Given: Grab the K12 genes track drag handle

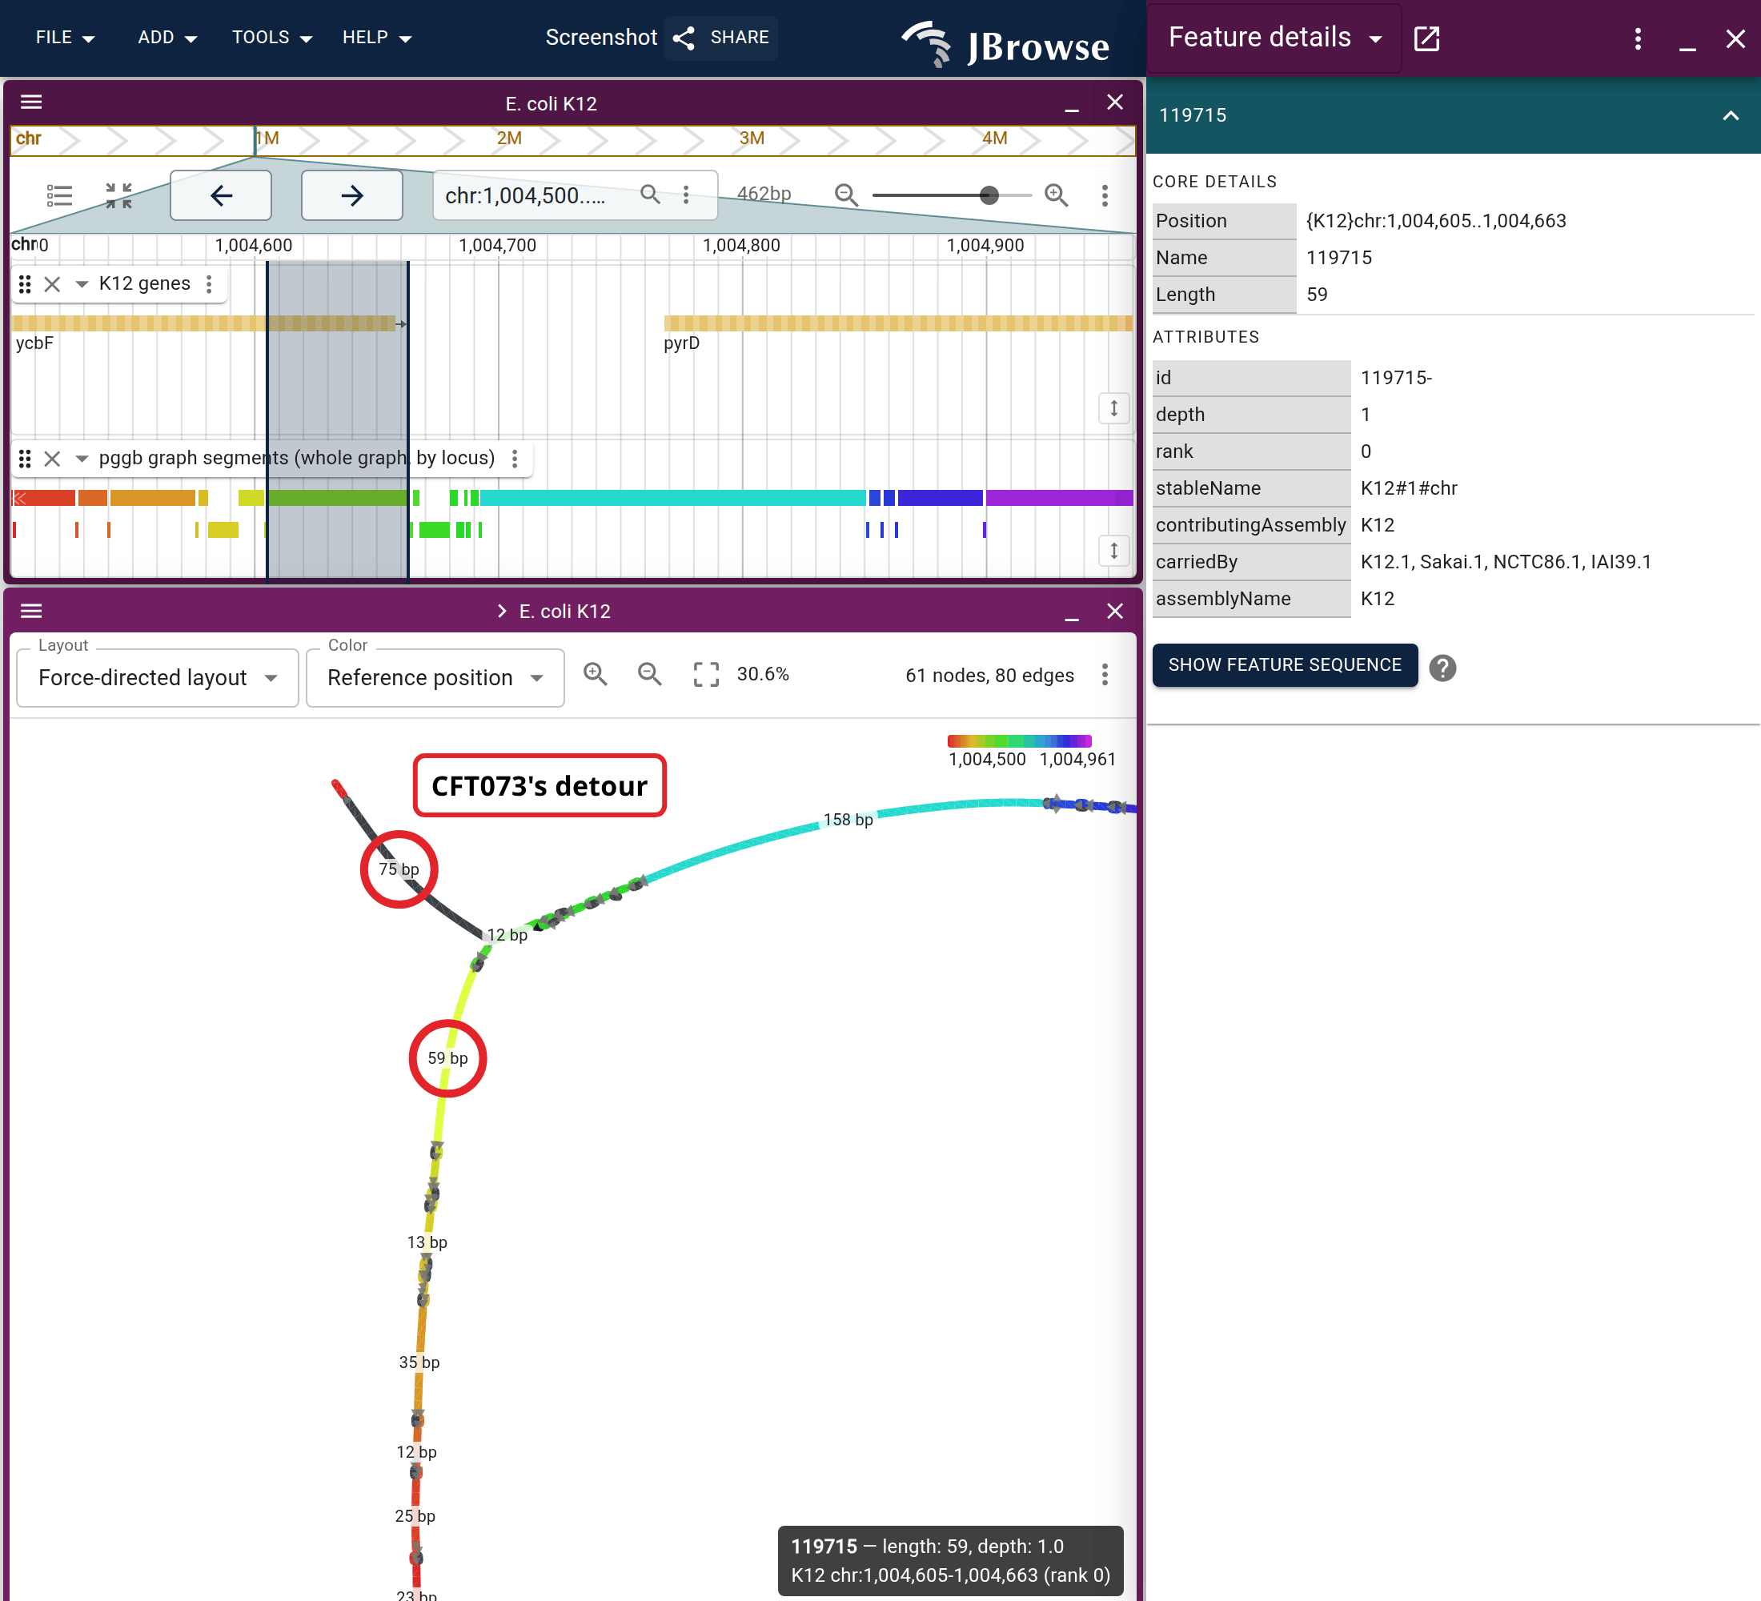Looking at the screenshot, I should [x=25, y=284].
